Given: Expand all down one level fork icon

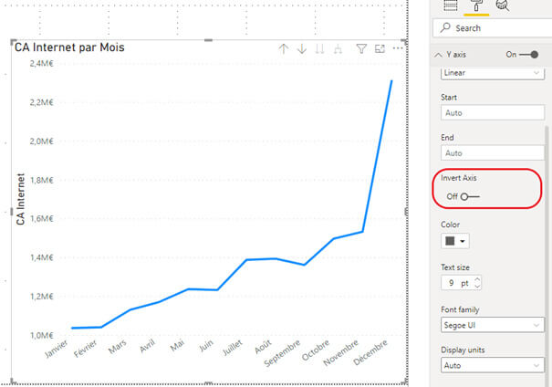Looking at the screenshot, I should coord(338,49).
